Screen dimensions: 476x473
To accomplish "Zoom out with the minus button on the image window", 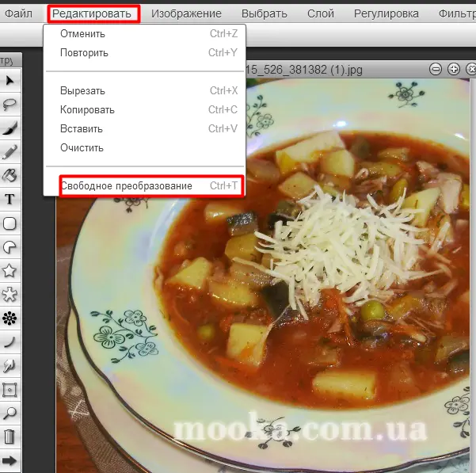I will tap(436, 69).
